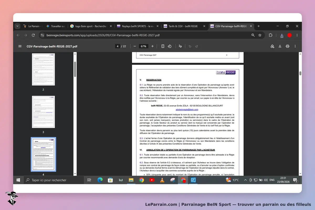Switch to the Travailler sur tab
The width and height of the screenshot is (315, 210).
(x=56, y=26)
